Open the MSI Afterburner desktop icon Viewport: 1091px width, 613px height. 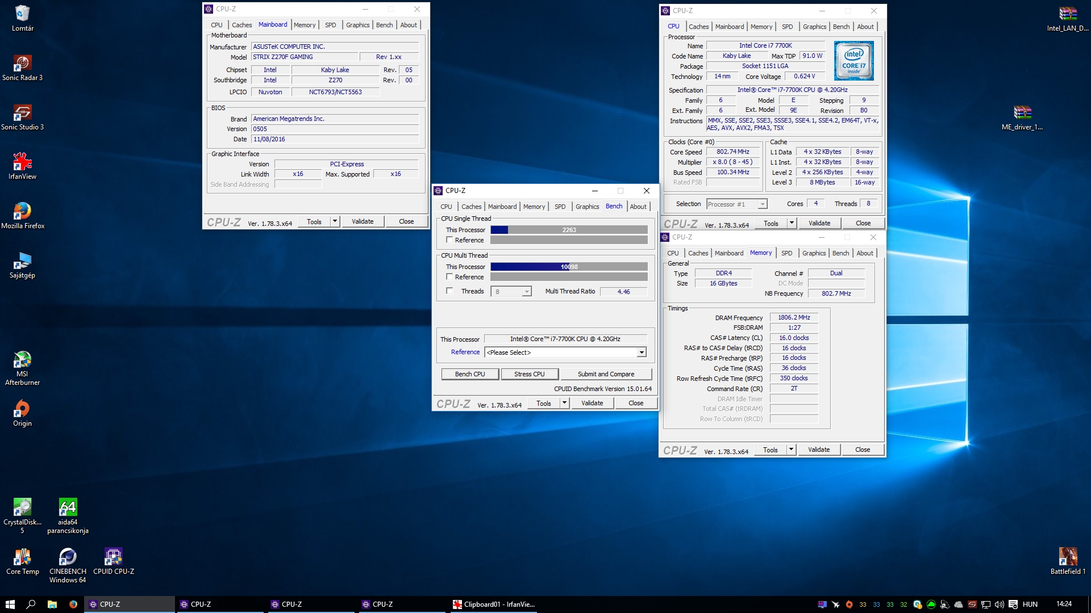[22, 368]
